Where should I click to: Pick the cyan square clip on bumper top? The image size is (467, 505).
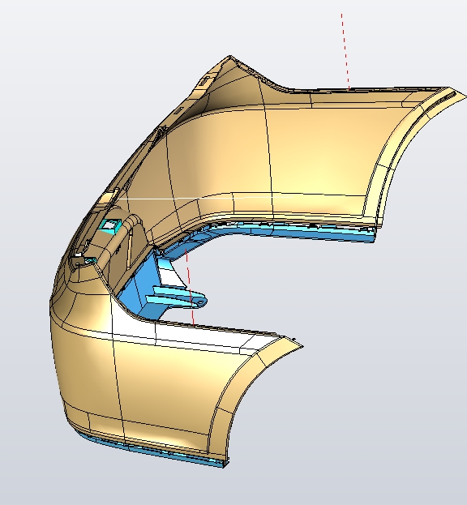pos(109,225)
